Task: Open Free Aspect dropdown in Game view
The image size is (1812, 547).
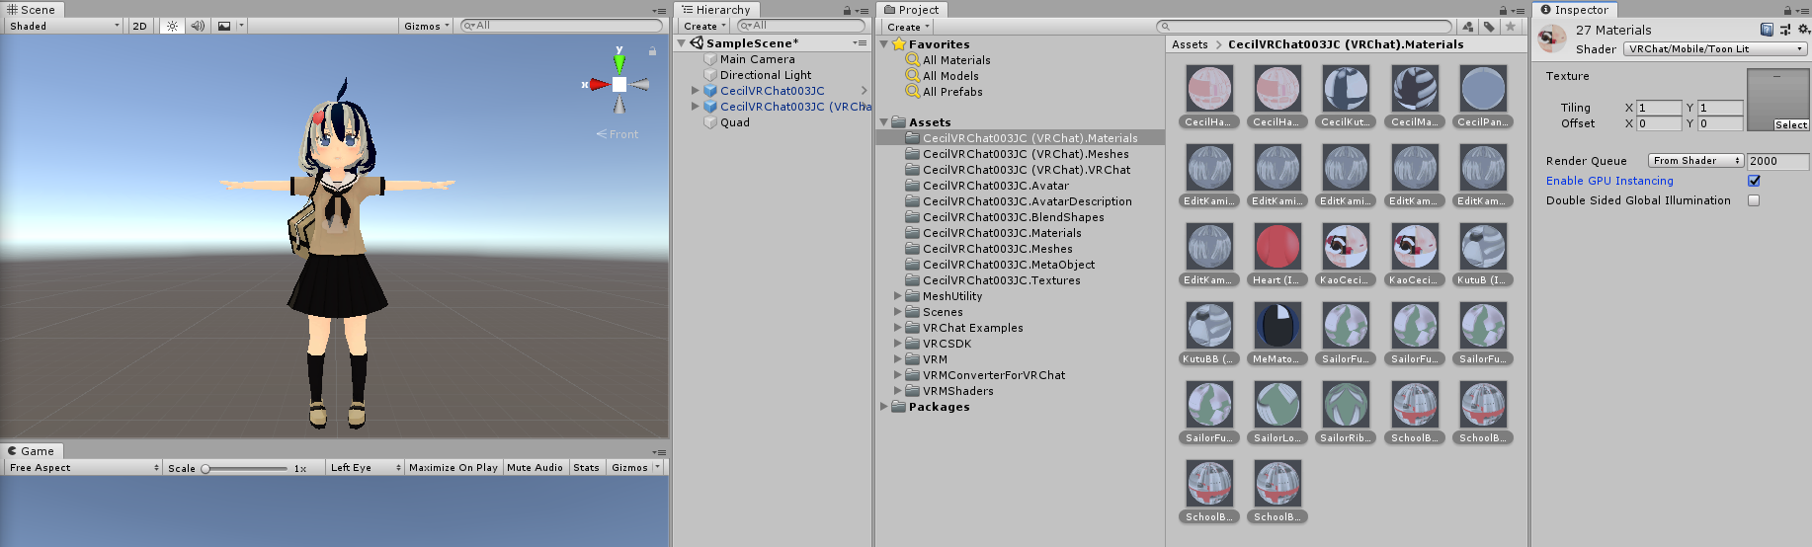Action: click(83, 468)
